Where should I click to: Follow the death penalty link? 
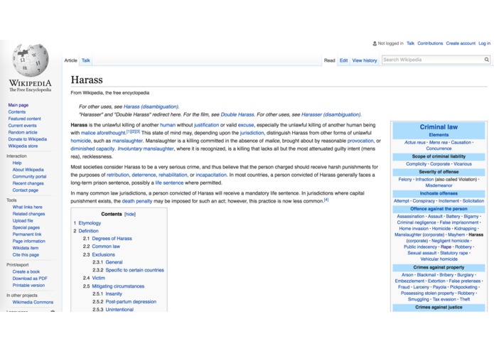point(137,201)
